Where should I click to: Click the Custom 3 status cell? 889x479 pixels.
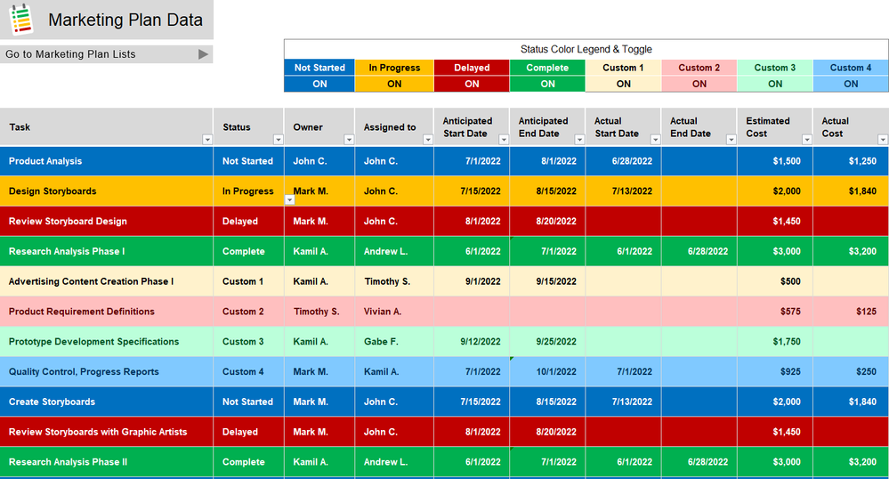(249, 342)
